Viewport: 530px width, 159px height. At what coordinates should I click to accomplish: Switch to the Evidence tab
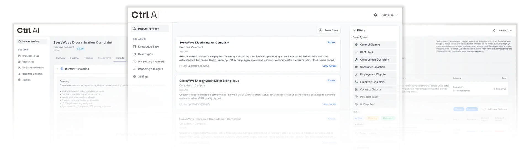(x=75, y=58)
